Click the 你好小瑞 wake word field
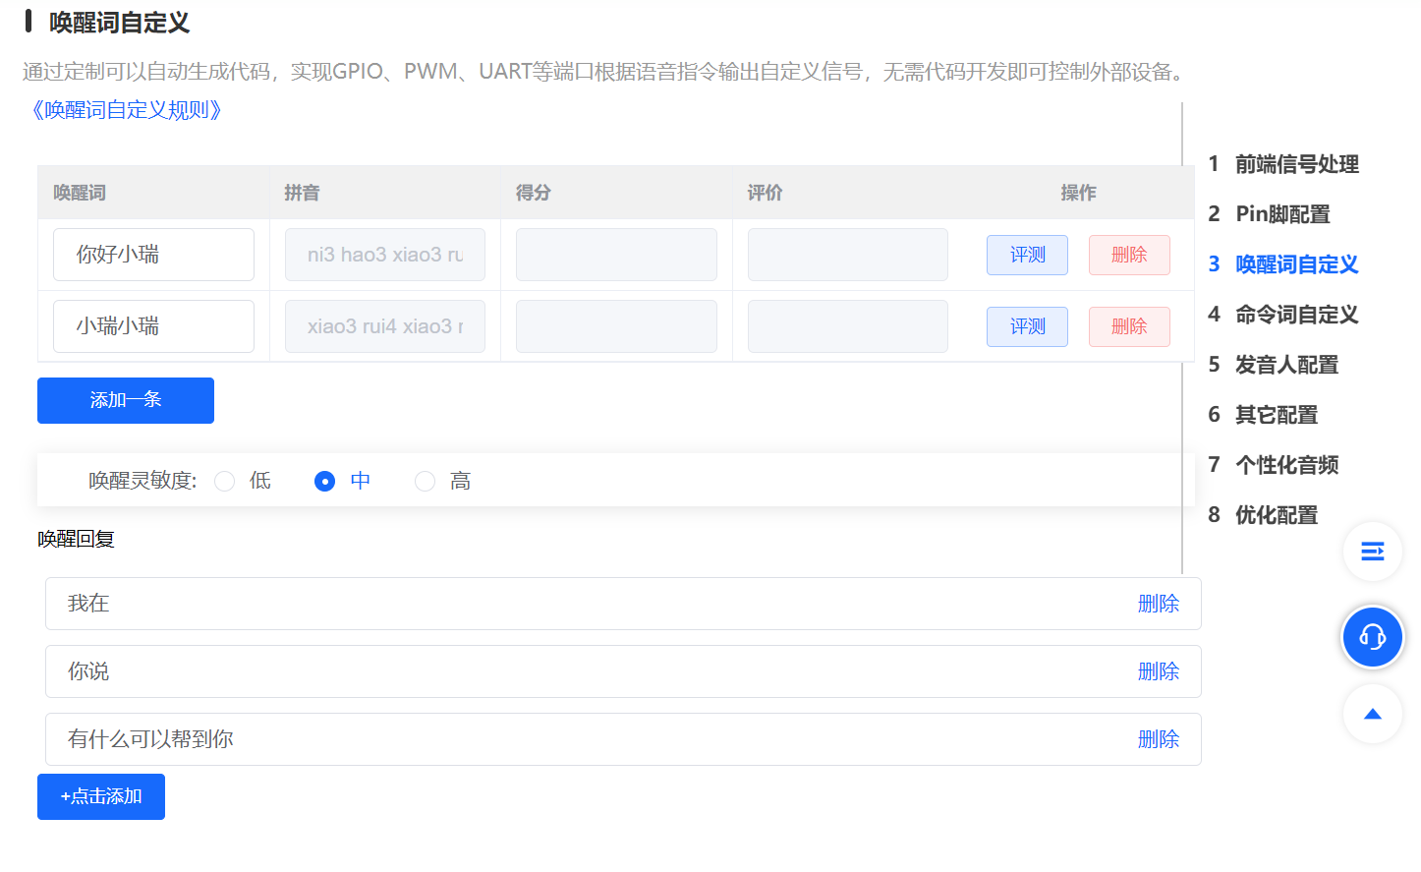The width and height of the screenshot is (1421, 872). [153, 255]
